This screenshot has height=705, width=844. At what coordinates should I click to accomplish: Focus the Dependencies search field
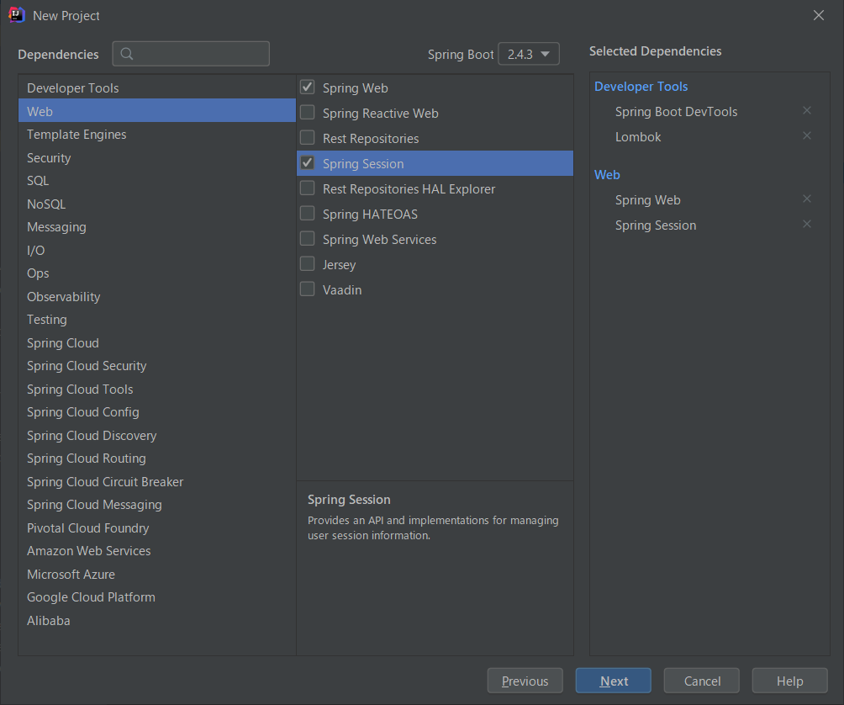202,54
